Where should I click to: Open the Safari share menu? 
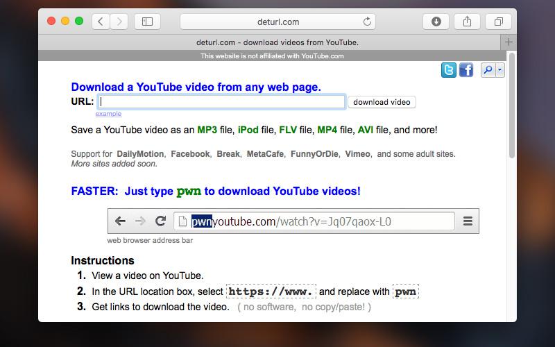[x=467, y=22]
